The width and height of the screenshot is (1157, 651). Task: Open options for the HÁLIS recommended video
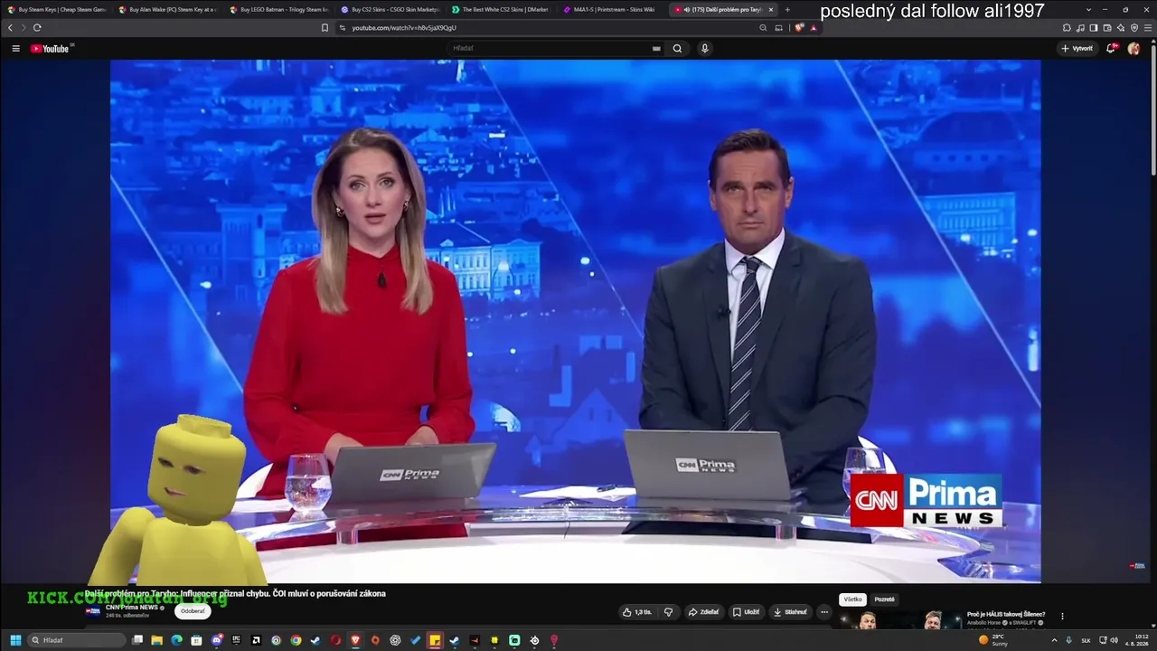coord(1062,617)
